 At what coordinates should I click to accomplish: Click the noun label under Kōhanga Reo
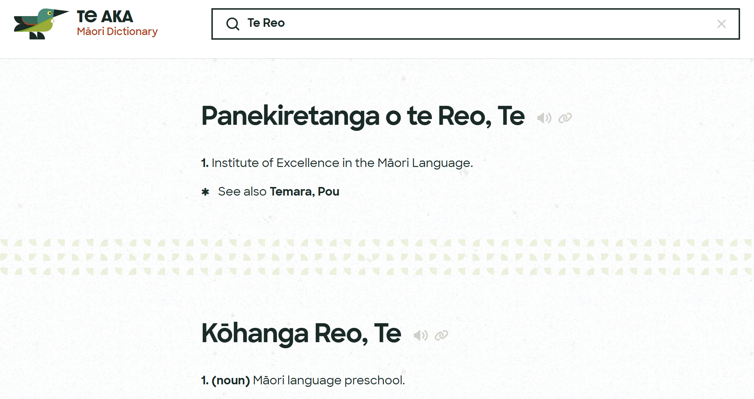pos(231,380)
